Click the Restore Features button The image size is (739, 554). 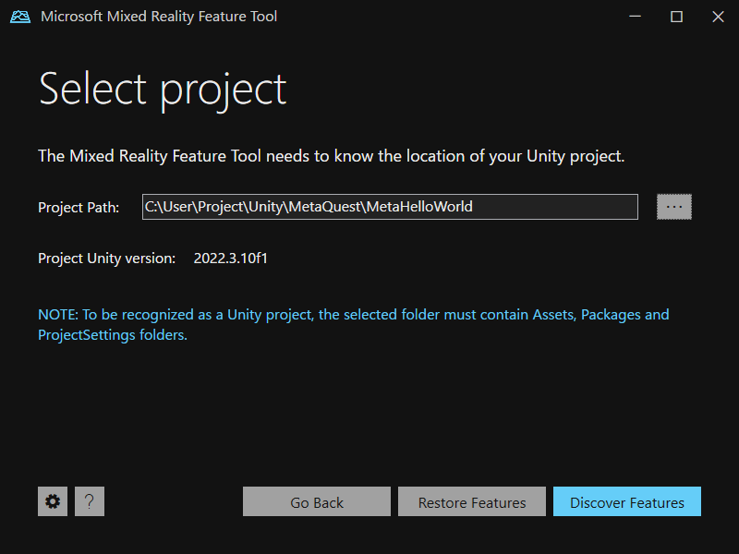[472, 501]
